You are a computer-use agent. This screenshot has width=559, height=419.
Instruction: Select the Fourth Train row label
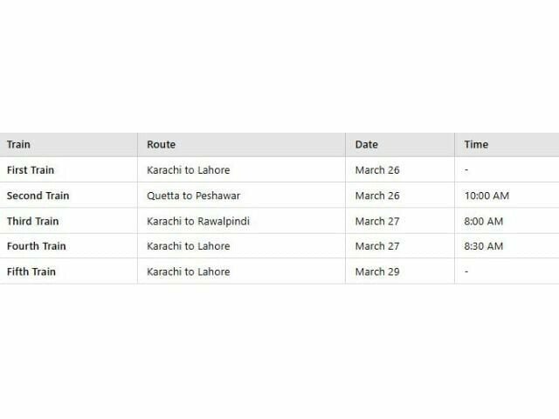(x=36, y=246)
